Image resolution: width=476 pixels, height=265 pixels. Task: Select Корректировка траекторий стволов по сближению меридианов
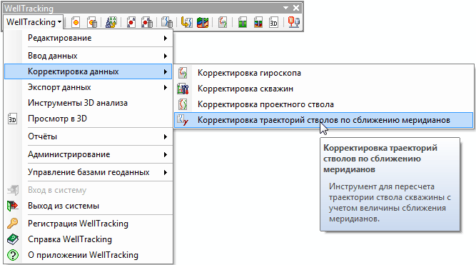tap(323, 120)
